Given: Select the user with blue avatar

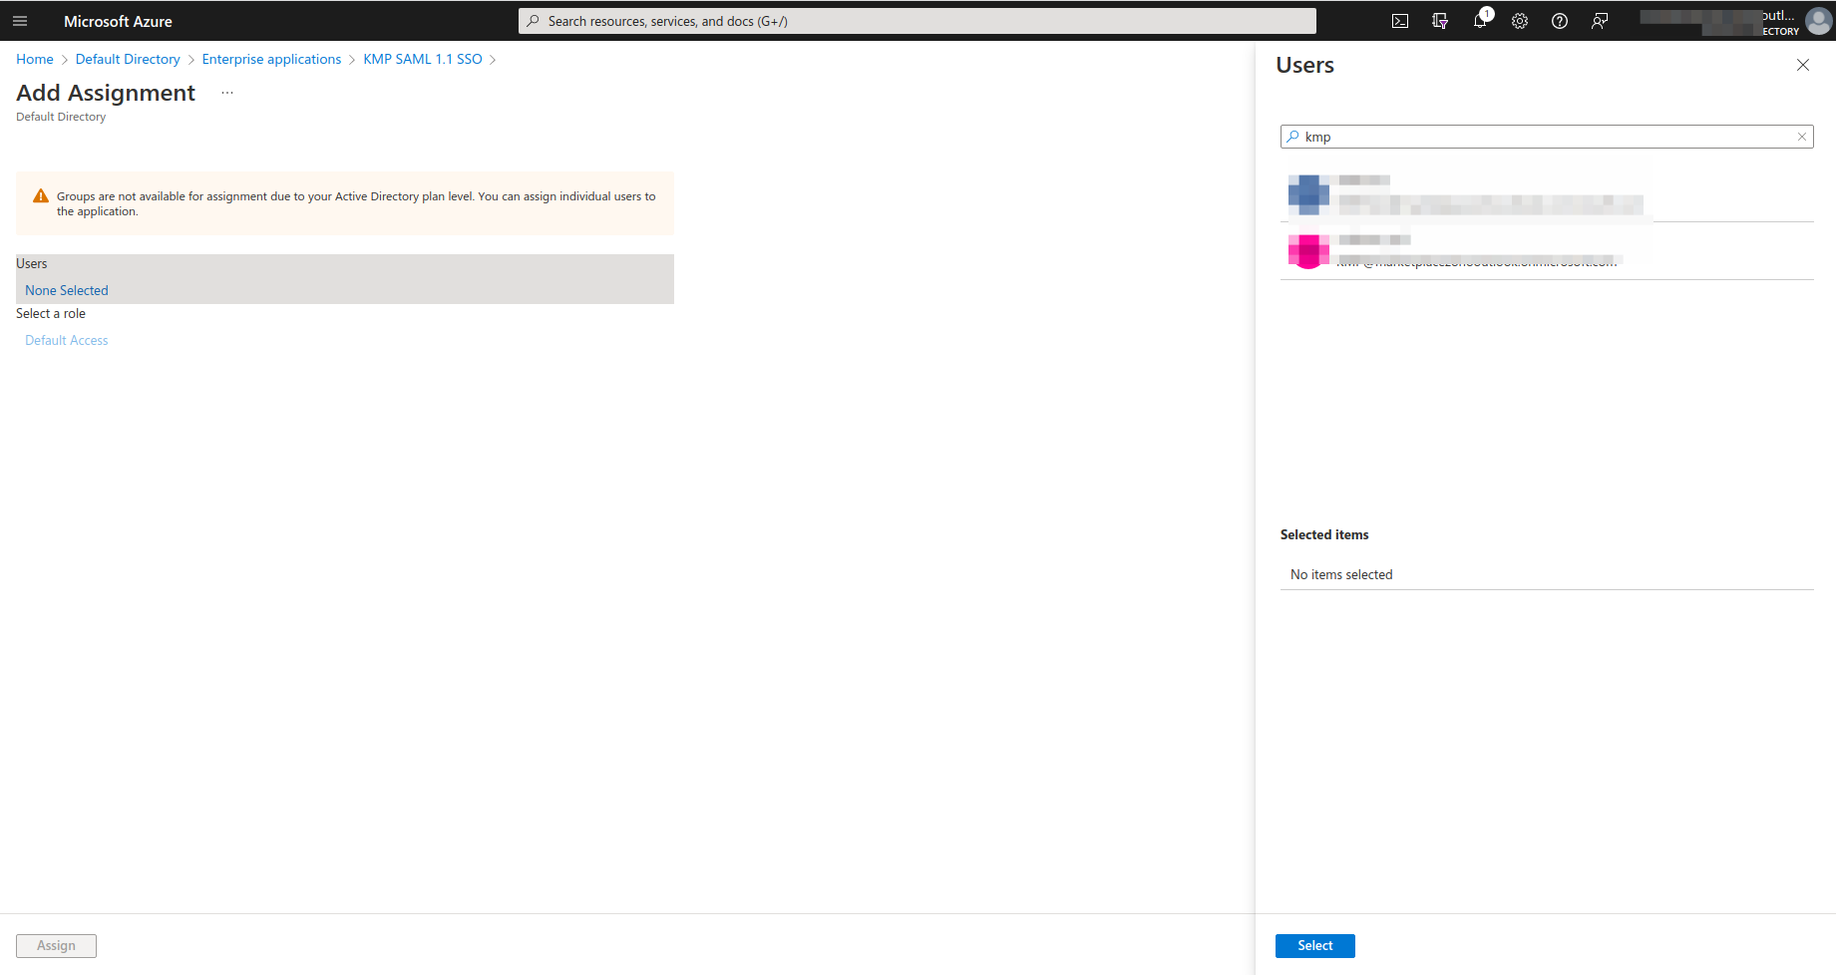Looking at the screenshot, I should [x=1547, y=193].
